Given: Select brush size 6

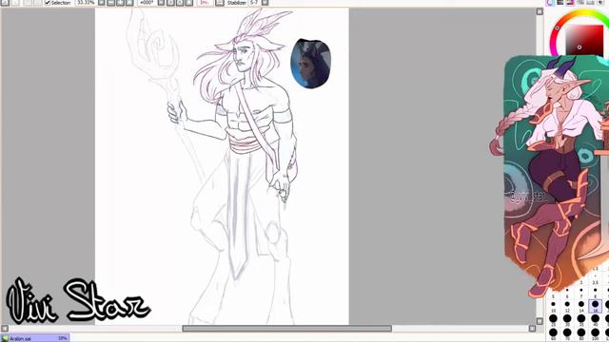Looking at the screenshot, I should 567,294.
